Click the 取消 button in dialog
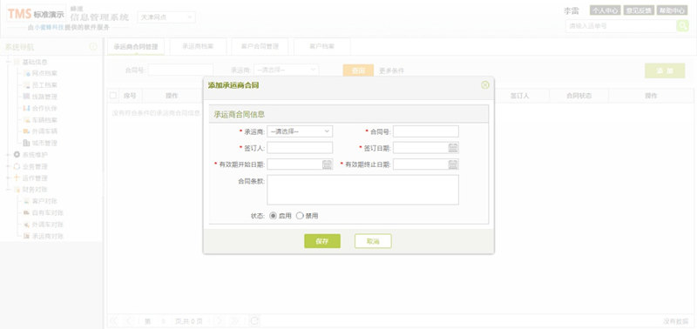 pos(373,241)
